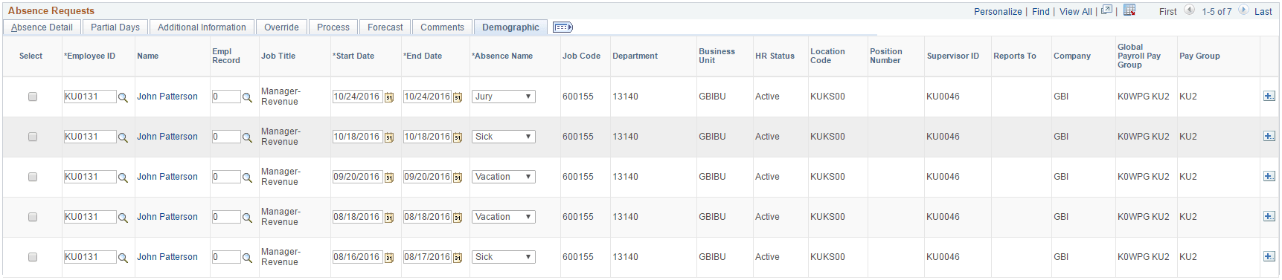This screenshot has height=280, width=1282.
Task: Select the Demographic tab
Action: 510,27
